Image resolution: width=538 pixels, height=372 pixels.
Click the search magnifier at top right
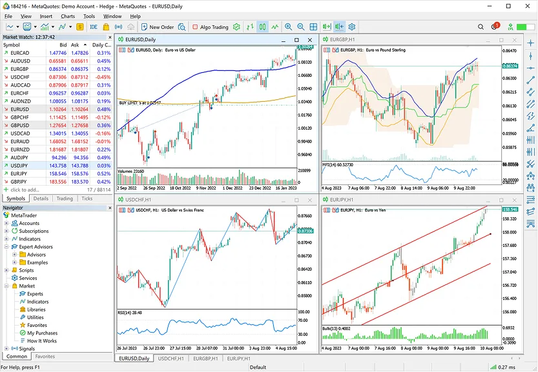click(481, 26)
